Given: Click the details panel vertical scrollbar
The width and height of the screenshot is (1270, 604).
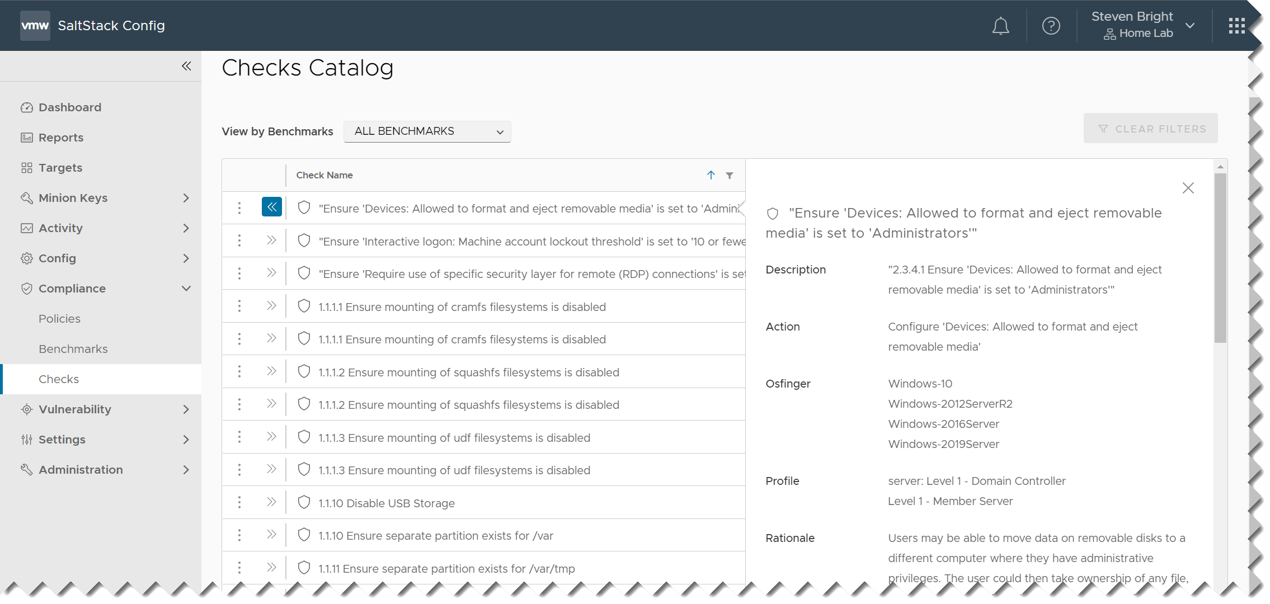Looking at the screenshot, I should 1220,257.
